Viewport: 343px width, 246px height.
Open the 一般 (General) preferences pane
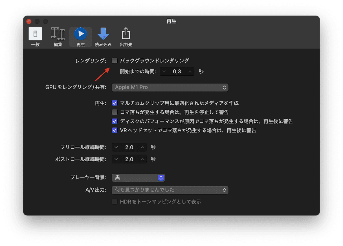[35, 37]
